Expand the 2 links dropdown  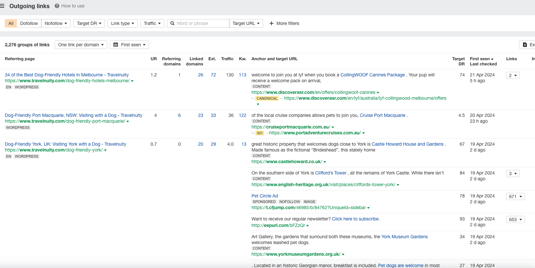coord(513,75)
